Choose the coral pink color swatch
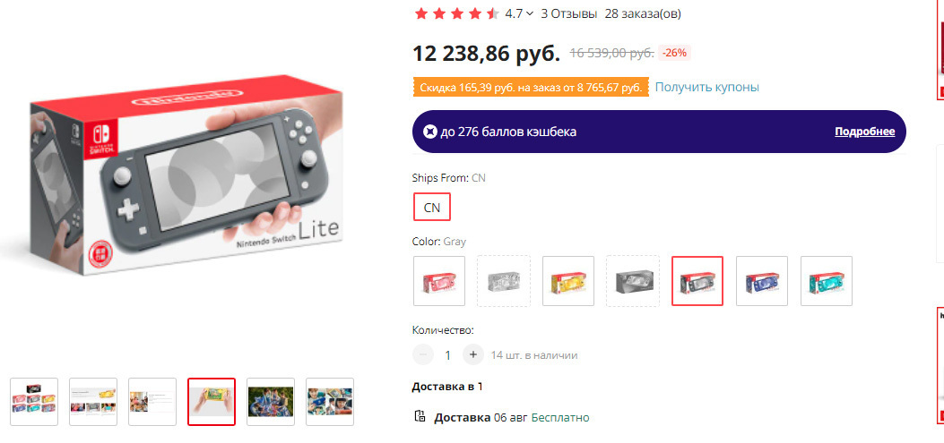 pyautogui.click(x=439, y=281)
